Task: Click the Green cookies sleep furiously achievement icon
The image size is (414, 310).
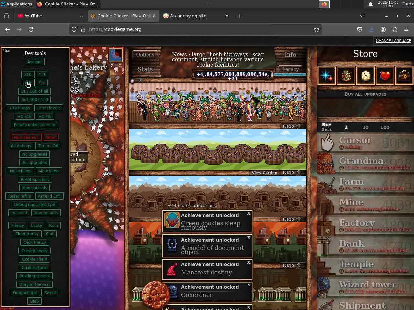Action: (172, 220)
